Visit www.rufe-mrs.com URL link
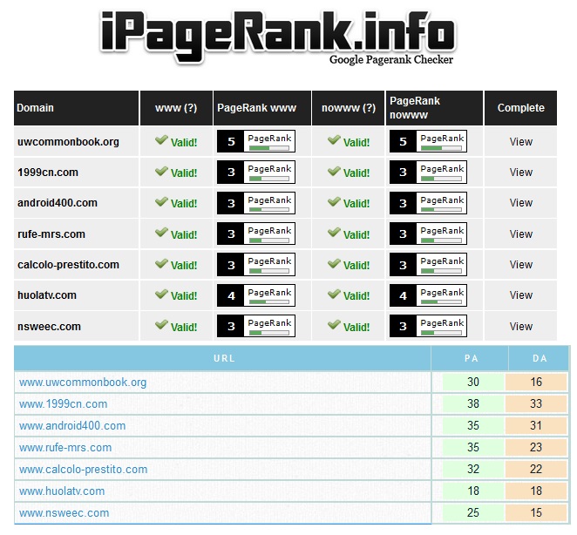 point(65,447)
